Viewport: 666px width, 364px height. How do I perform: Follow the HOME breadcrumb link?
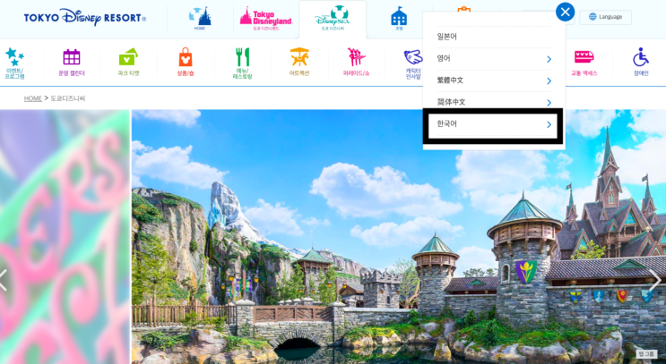click(x=32, y=98)
